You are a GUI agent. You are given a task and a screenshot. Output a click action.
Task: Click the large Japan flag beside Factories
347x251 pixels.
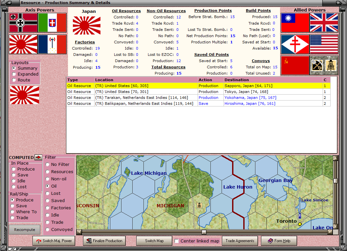tap(87, 26)
